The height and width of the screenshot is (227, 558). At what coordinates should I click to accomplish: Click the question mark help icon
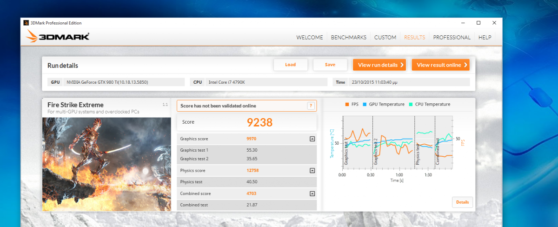point(311,106)
